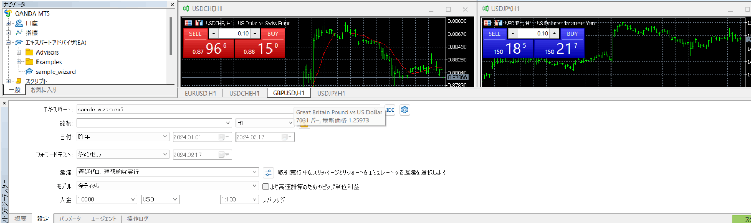This screenshot has width=751, height=223.
Task: Expand the Advisors folder node
Action: point(19,52)
